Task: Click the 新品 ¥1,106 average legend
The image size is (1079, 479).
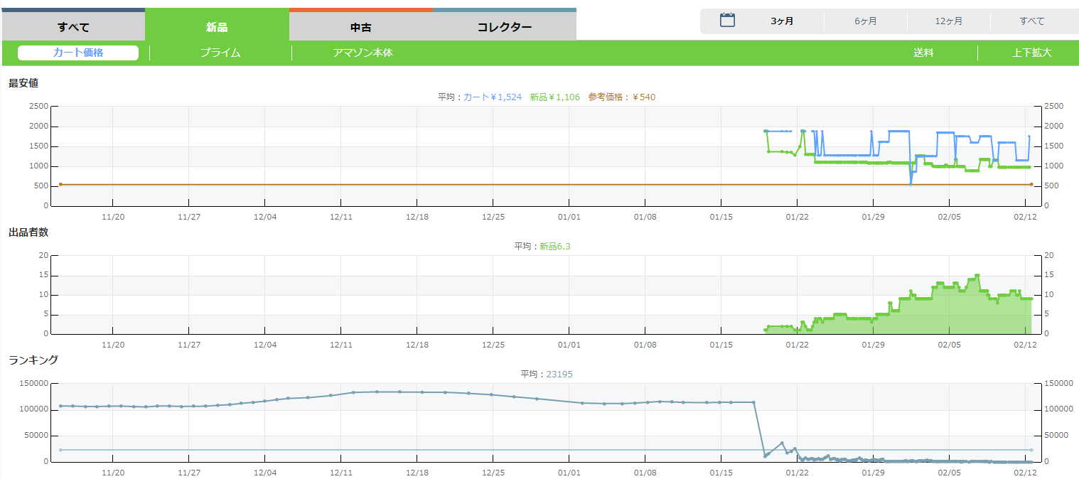Action: (554, 97)
